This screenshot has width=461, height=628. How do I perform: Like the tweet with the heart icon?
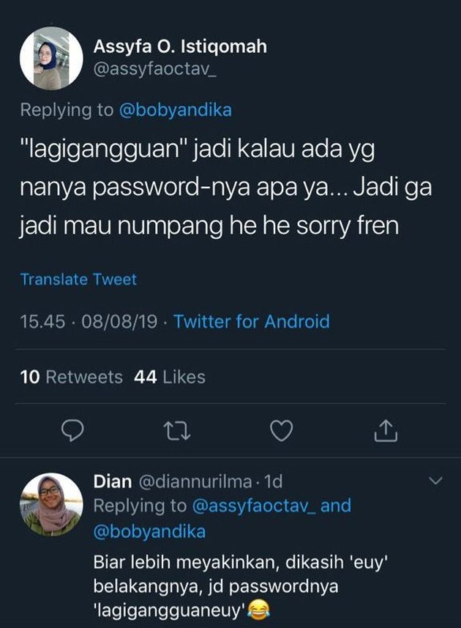[282, 431]
